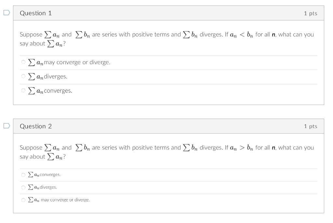Click the answer text 'converges.' in Question 2

click(50, 175)
